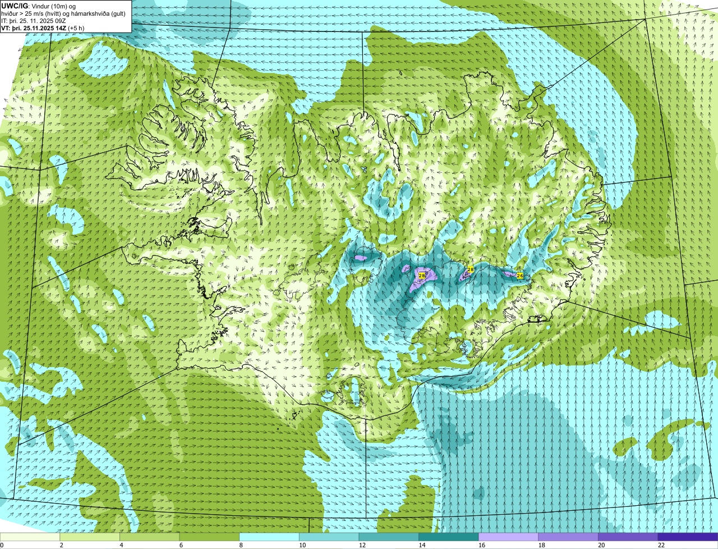This screenshot has width=718, height=549.
Task: Click the "16" scale tick label
Action: (482, 545)
